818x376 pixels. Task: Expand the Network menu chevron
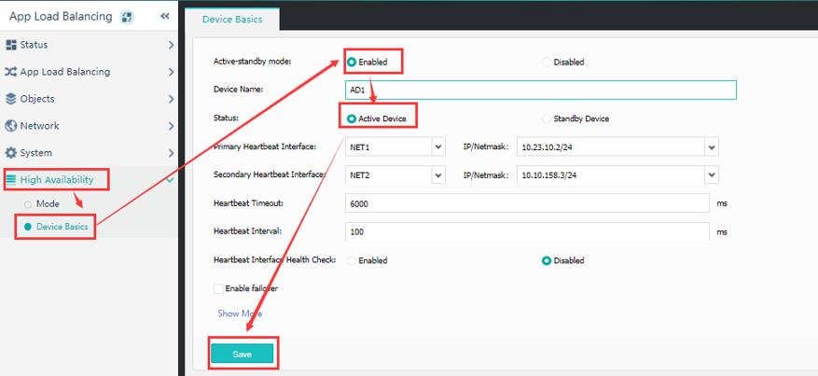tap(171, 126)
